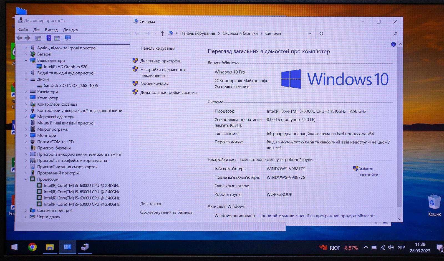Open the Файл menu

click(23, 30)
